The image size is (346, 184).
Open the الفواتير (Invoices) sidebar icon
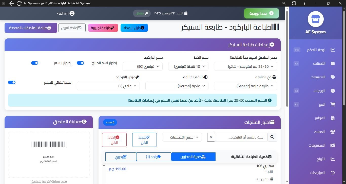click(333, 118)
